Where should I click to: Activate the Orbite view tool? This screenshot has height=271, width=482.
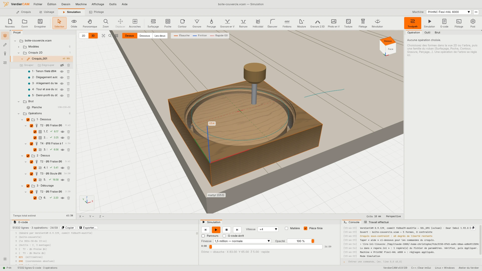[x=74, y=23]
